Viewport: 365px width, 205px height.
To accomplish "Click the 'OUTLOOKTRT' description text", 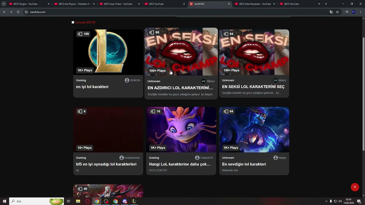I will point(158,170).
